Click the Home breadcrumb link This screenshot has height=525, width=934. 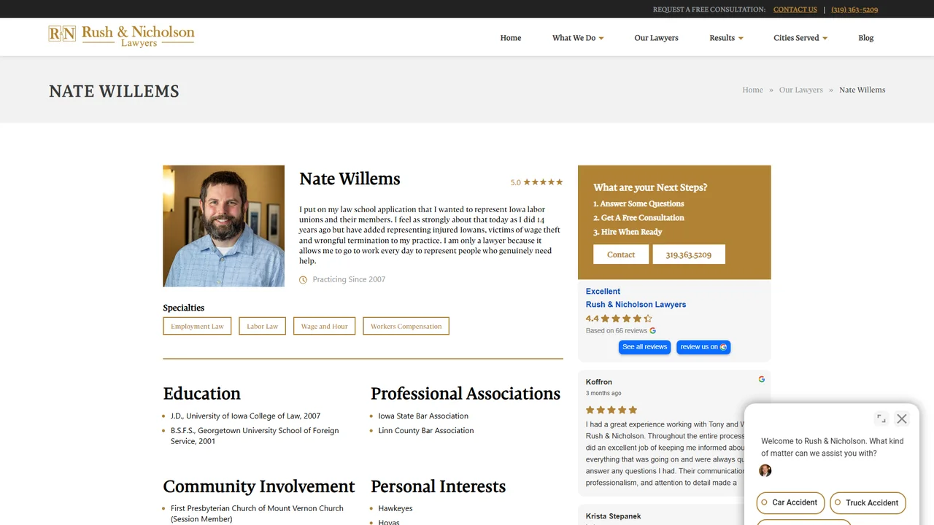tap(752, 90)
